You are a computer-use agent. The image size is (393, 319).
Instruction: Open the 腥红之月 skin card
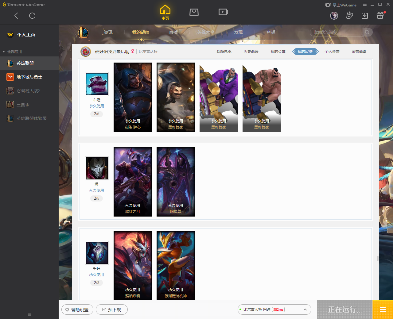pos(133,182)
